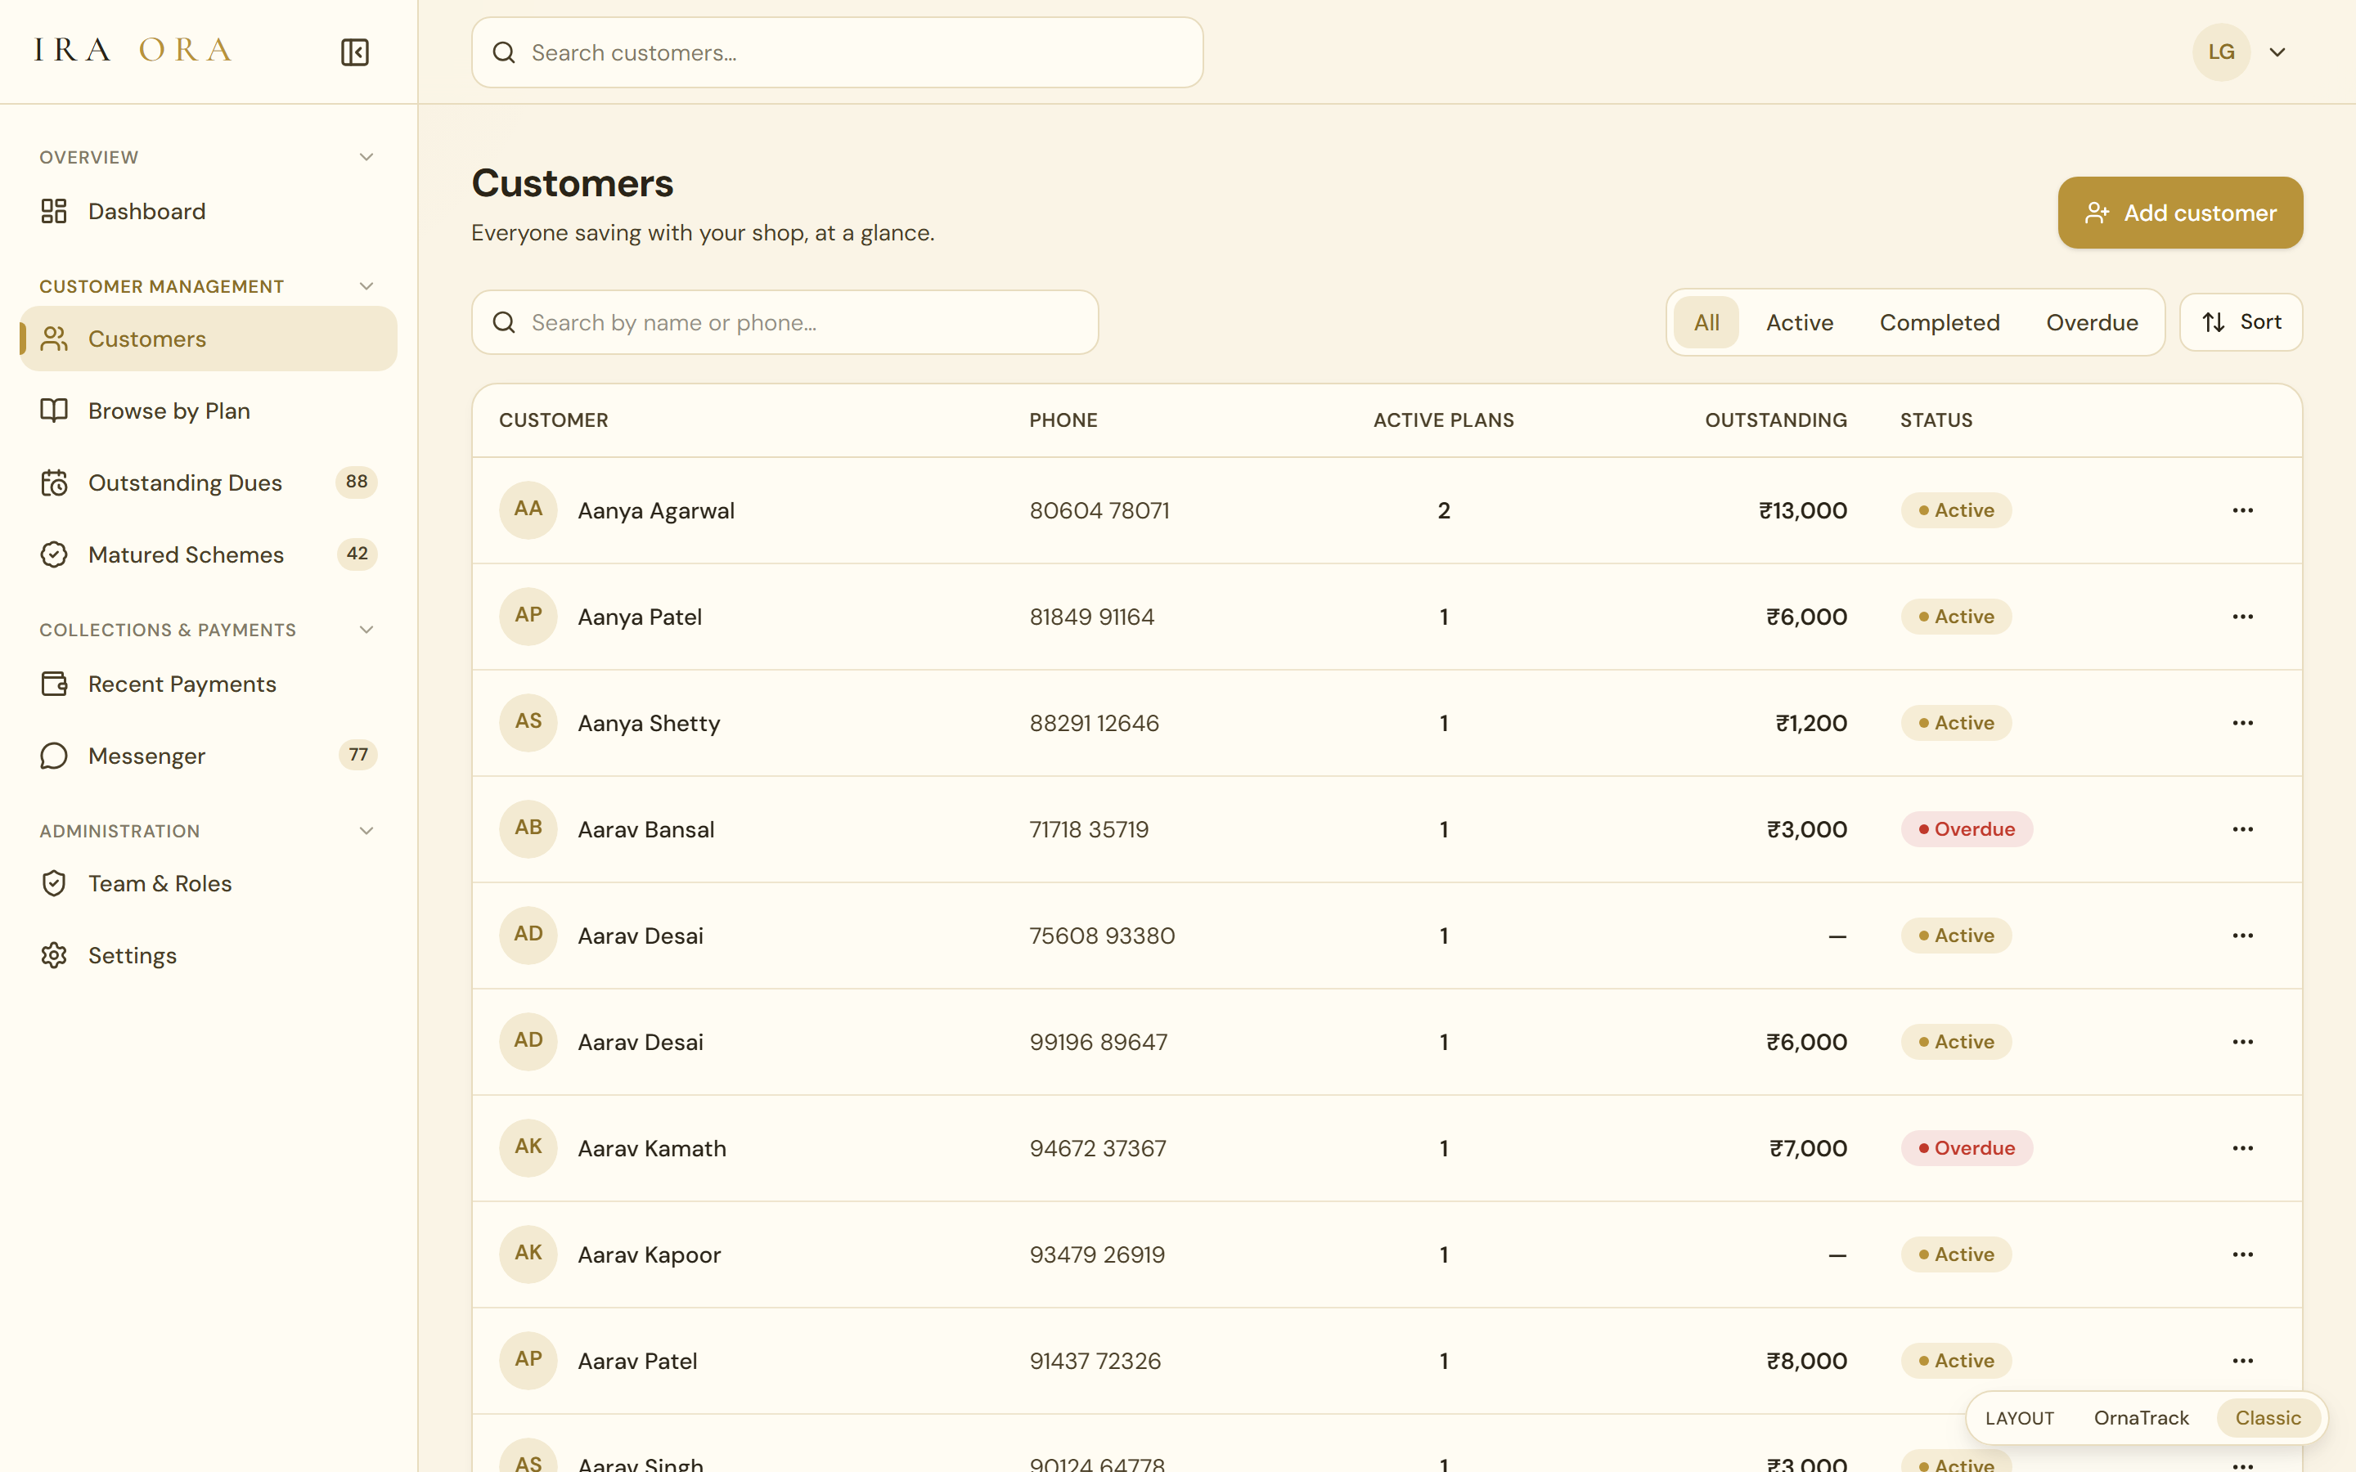Select the Overdue filter tab
This screenshot has width=2356, height=1472.
[x=2092, y=322]
